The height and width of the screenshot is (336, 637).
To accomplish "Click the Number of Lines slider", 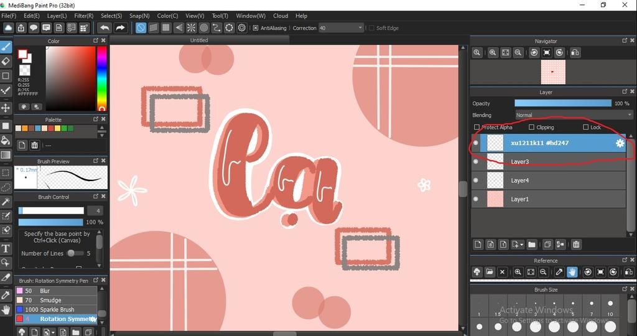I will (75, 253).
